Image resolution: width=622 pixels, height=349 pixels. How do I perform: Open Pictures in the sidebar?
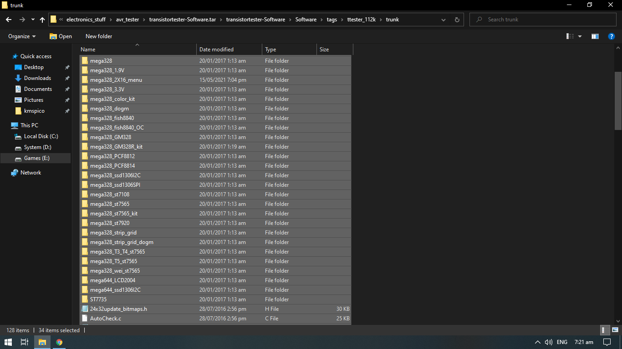pos(34,100)
